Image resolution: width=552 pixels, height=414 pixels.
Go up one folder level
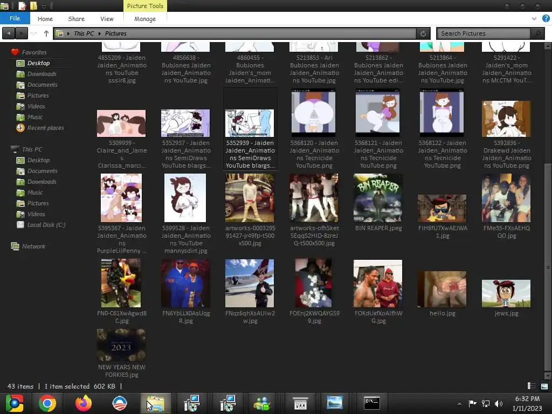click(x=46, y=33)
